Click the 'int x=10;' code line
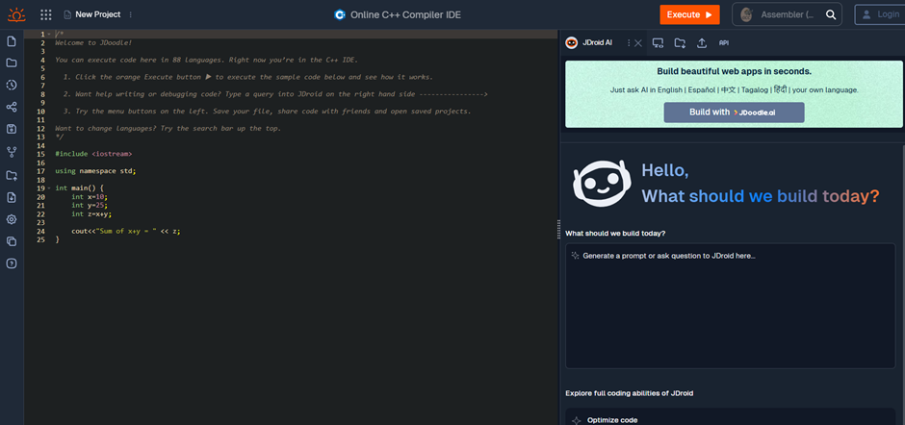905x425 pixels. pos(90,197)
